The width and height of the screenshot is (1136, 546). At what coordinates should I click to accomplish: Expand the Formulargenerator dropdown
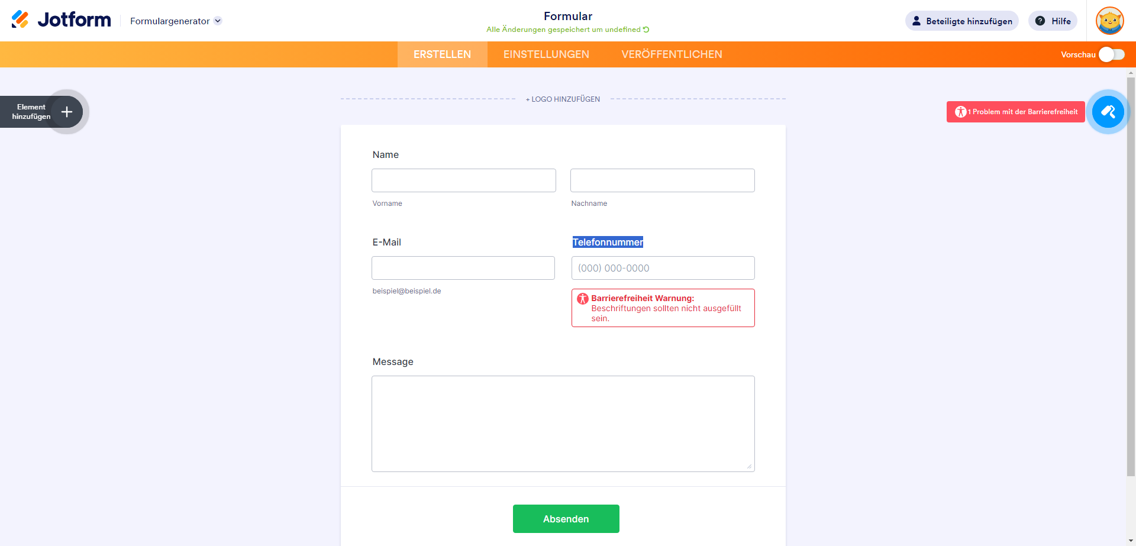click(218, 21)
